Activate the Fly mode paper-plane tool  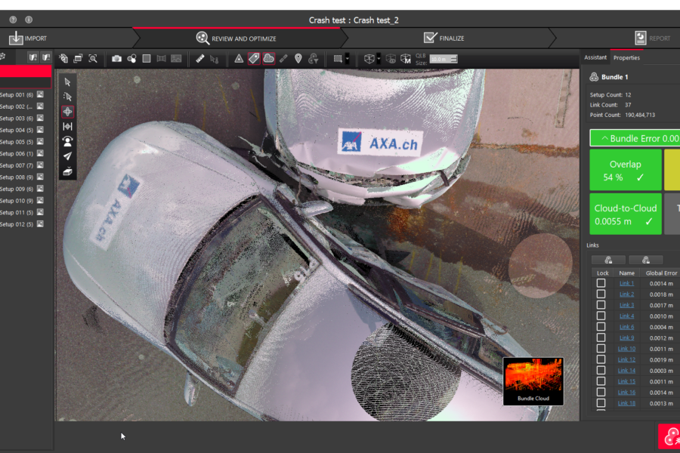(67, 156)
